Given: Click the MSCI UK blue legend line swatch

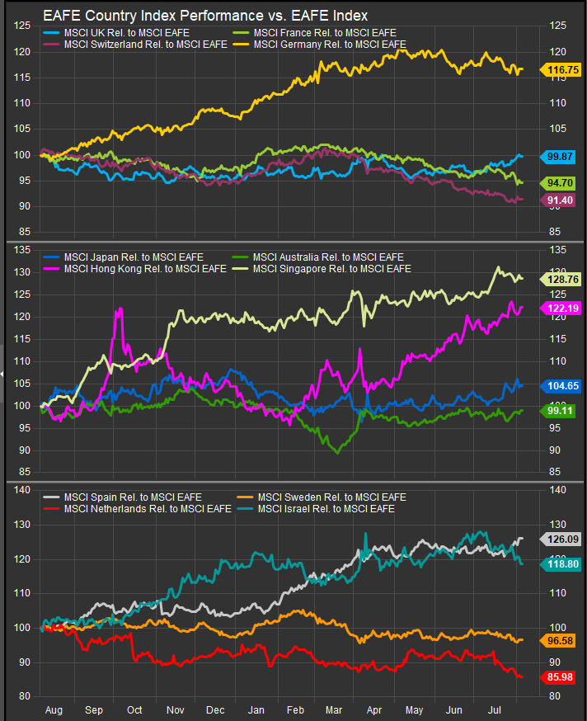Looking at the screenshot, I should click(x=52, y=33).
